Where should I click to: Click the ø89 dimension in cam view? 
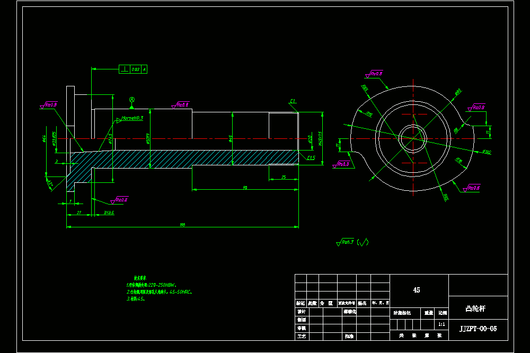pyautogui.click(x=458, y=92)
